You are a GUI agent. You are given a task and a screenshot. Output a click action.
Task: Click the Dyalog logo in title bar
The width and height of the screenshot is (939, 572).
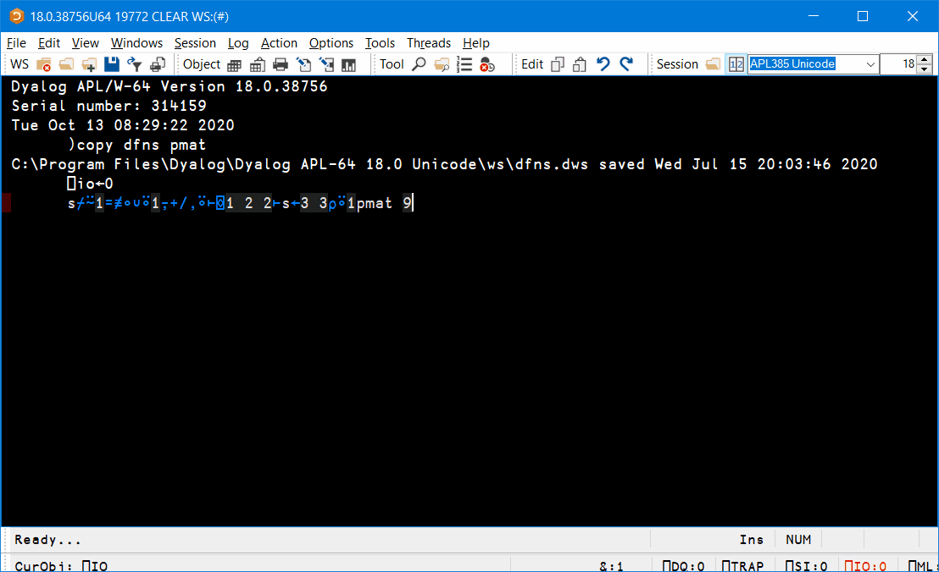click(x=16, y=16)
